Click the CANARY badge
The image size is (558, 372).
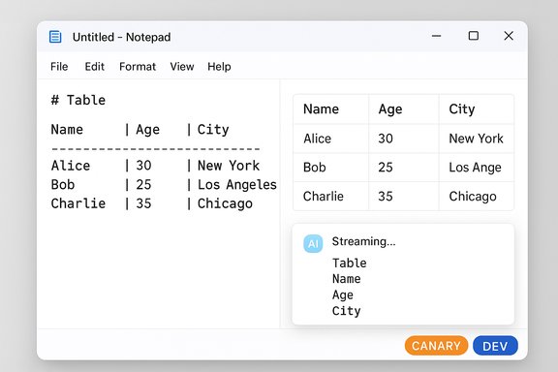[x=436, y=346]
